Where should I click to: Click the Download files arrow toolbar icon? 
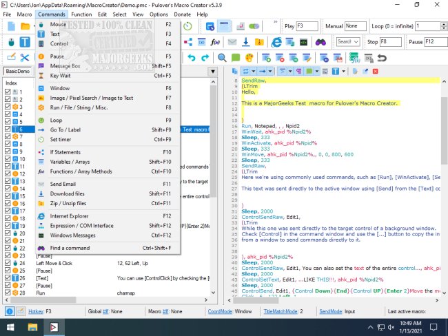tap(245, 42)
